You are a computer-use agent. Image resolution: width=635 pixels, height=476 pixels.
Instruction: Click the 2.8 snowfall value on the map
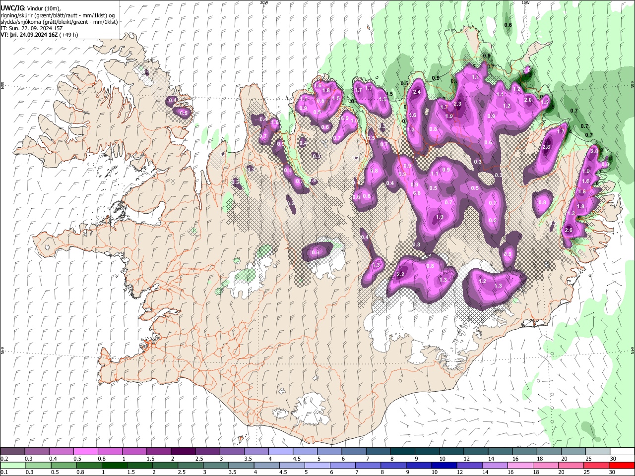pyautogui.click(x=547, y=147)
